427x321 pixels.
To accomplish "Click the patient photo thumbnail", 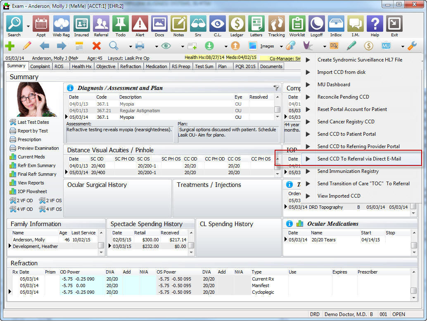I will point(34,99).
